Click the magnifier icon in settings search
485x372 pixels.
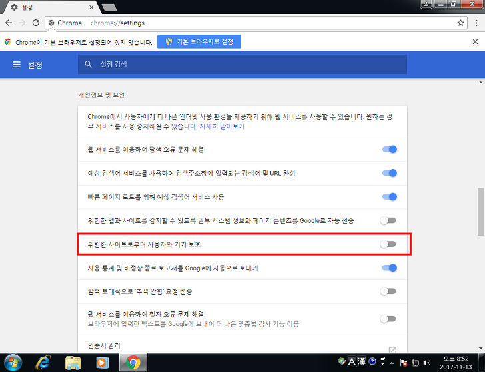[89, 65]
